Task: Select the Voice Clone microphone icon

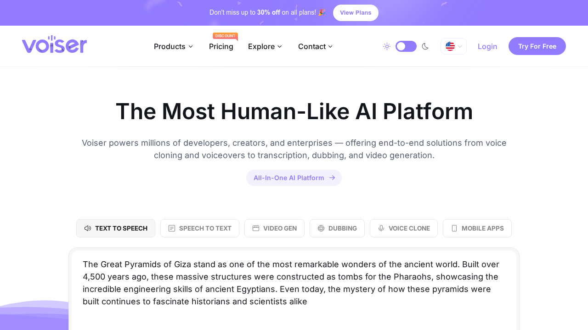Action: pyautogui.click(x=381, y=228)
